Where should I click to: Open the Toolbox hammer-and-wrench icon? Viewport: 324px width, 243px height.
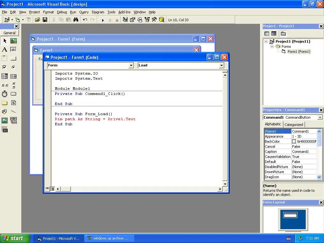click(154, 20)
